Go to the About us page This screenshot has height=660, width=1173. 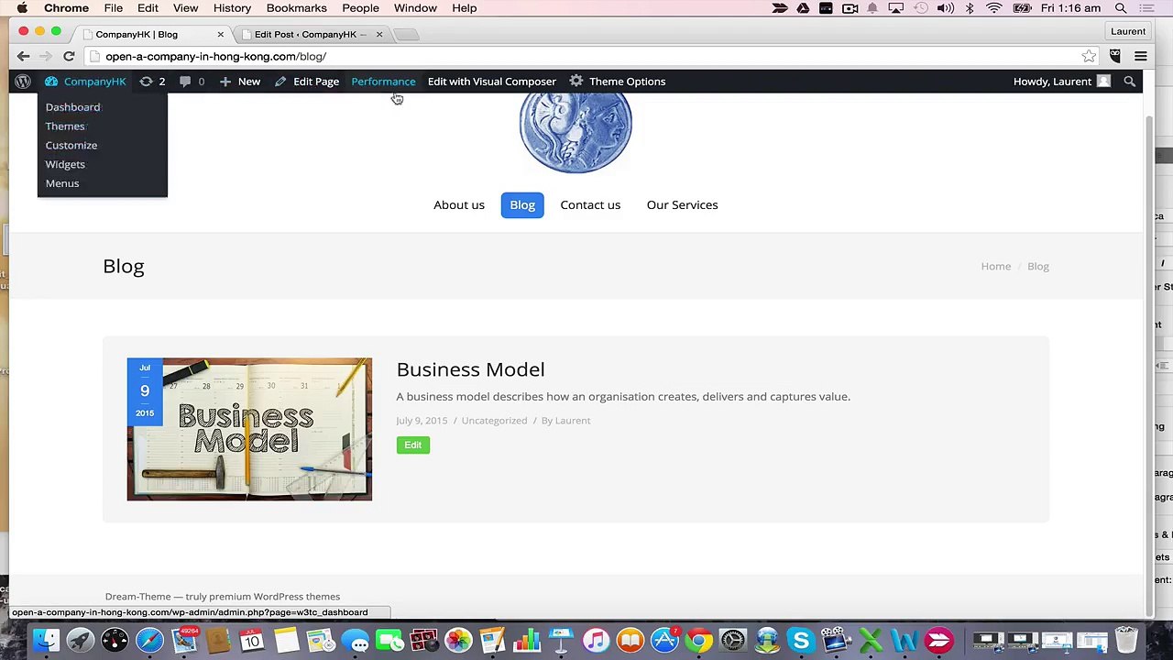[x=459, y=205]
